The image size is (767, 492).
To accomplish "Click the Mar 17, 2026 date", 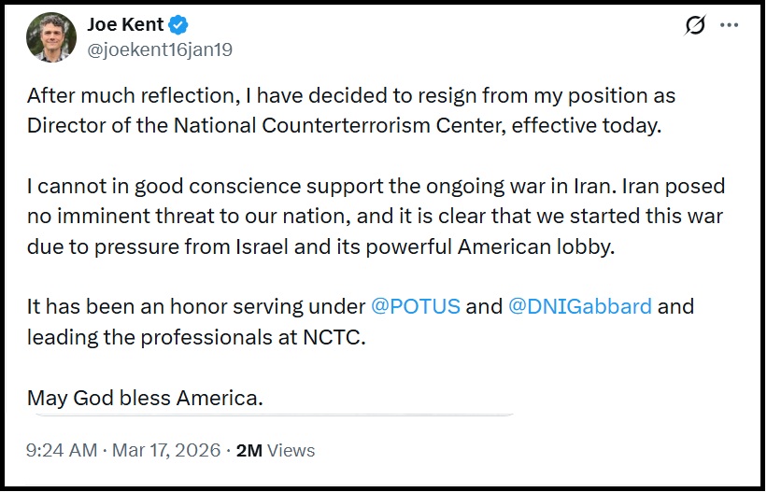I will tap(167, 450).
